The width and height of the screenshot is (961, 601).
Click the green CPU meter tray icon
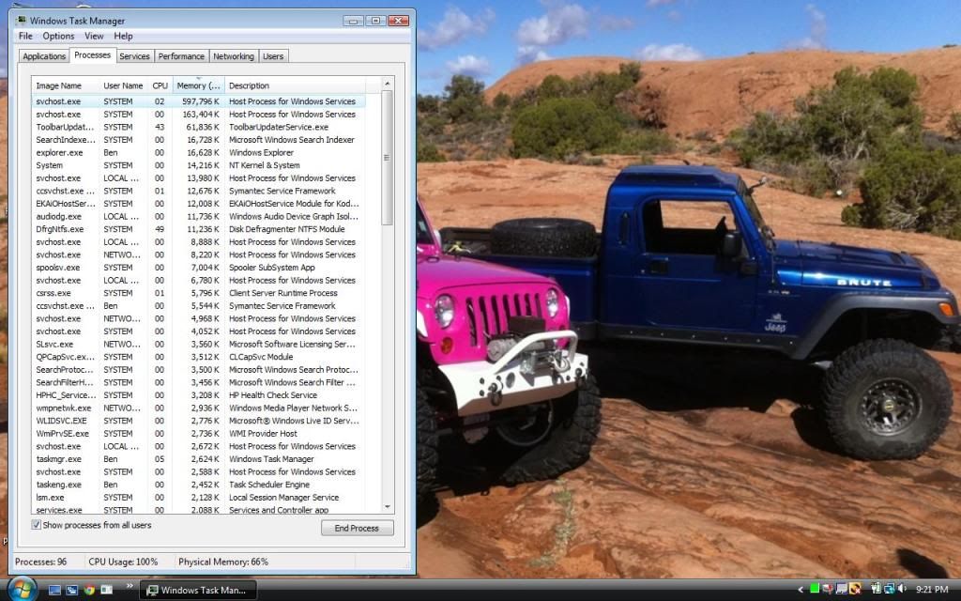[x=815, y=589]
